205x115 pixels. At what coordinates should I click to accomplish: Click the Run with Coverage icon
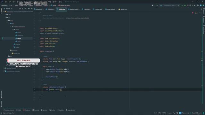188,5
